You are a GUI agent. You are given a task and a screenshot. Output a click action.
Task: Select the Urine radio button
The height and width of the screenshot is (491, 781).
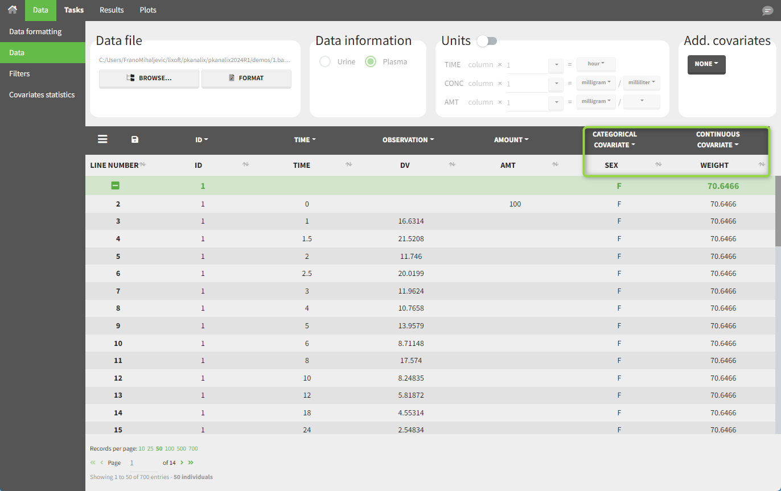click(x=325, y=61)
